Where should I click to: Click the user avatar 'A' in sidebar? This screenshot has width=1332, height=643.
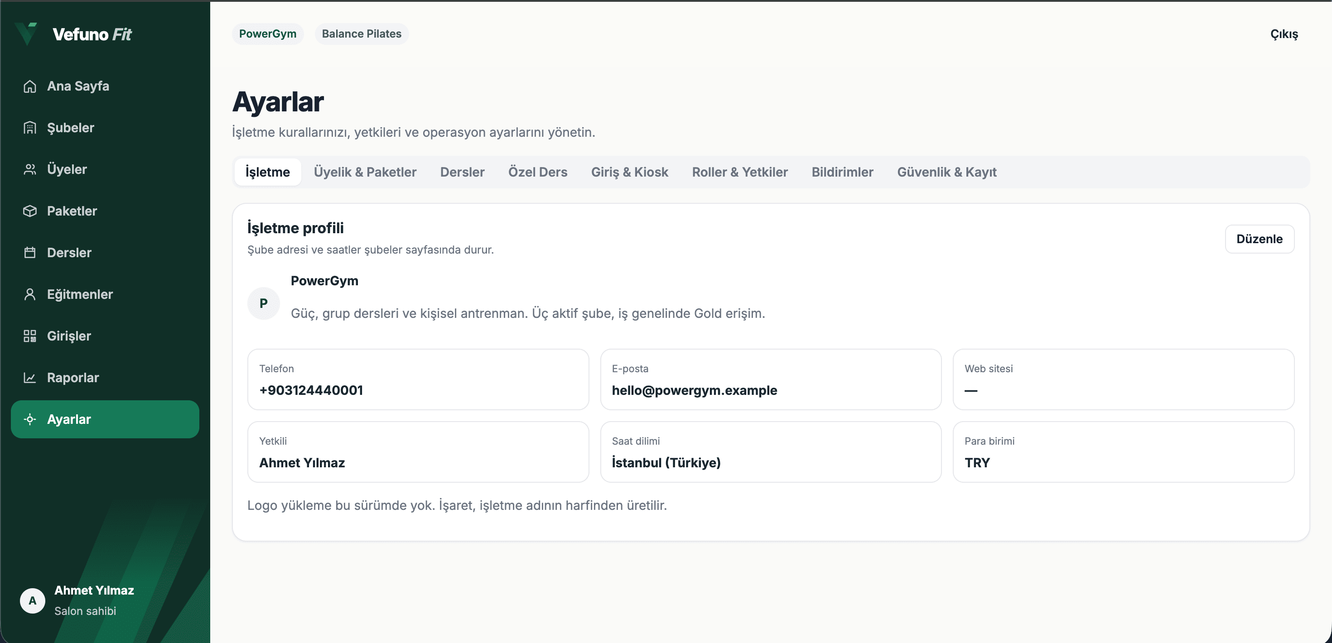[x=33, y=600]
